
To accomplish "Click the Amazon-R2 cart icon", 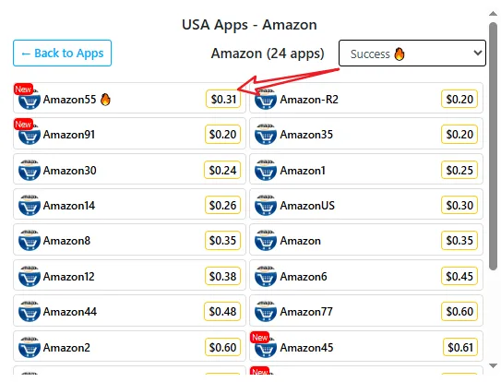I will pyautogui.click(x=266, y=99).
